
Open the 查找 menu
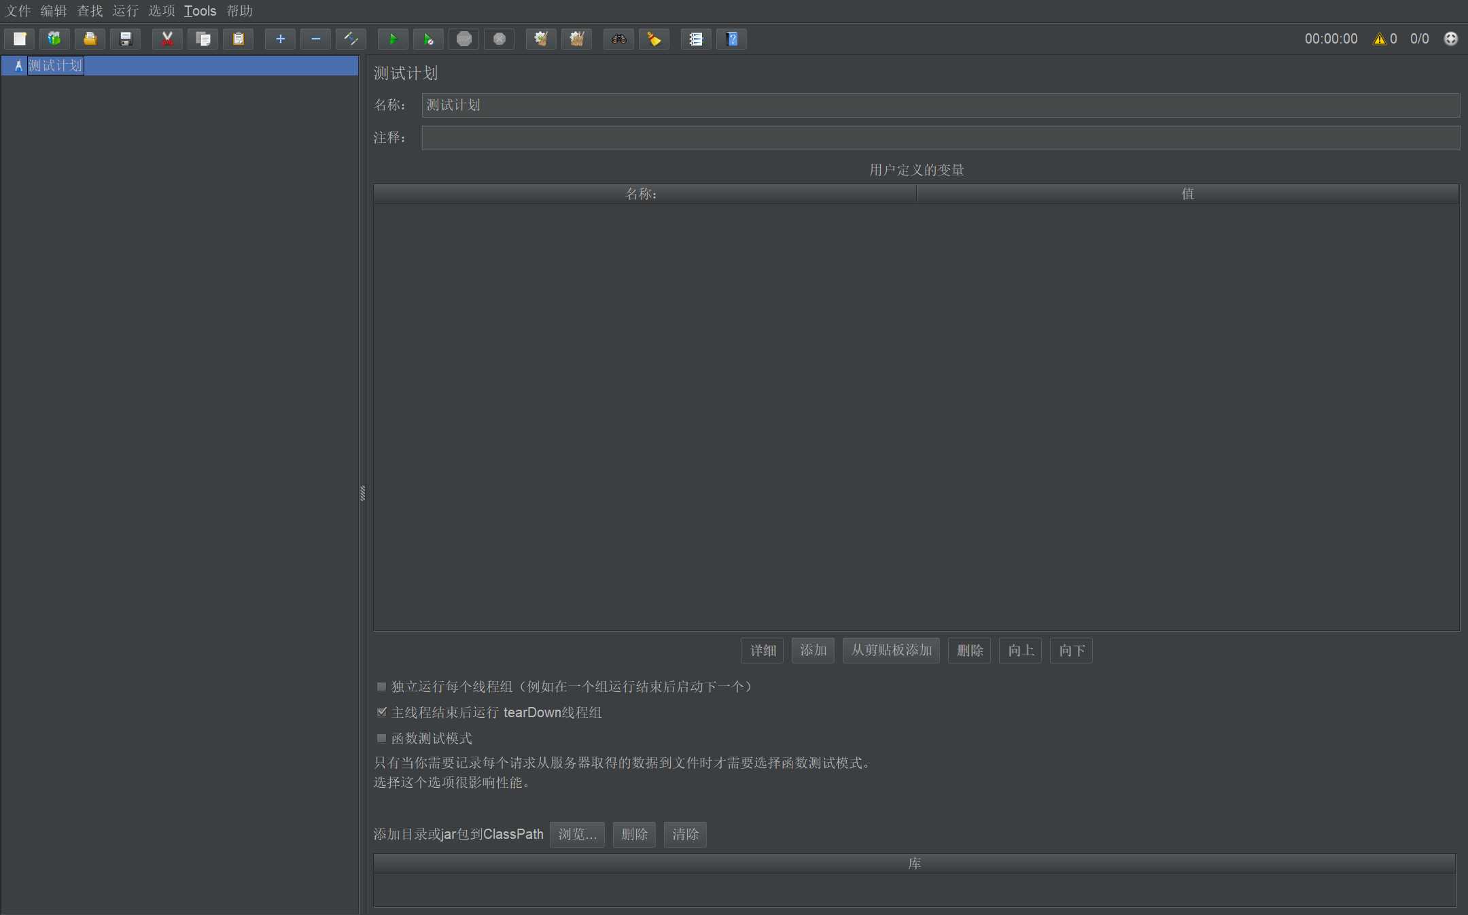[x=90, y=11]
